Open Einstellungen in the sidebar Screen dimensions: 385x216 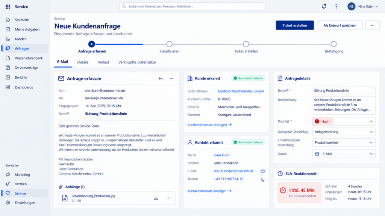coord(25,203)
